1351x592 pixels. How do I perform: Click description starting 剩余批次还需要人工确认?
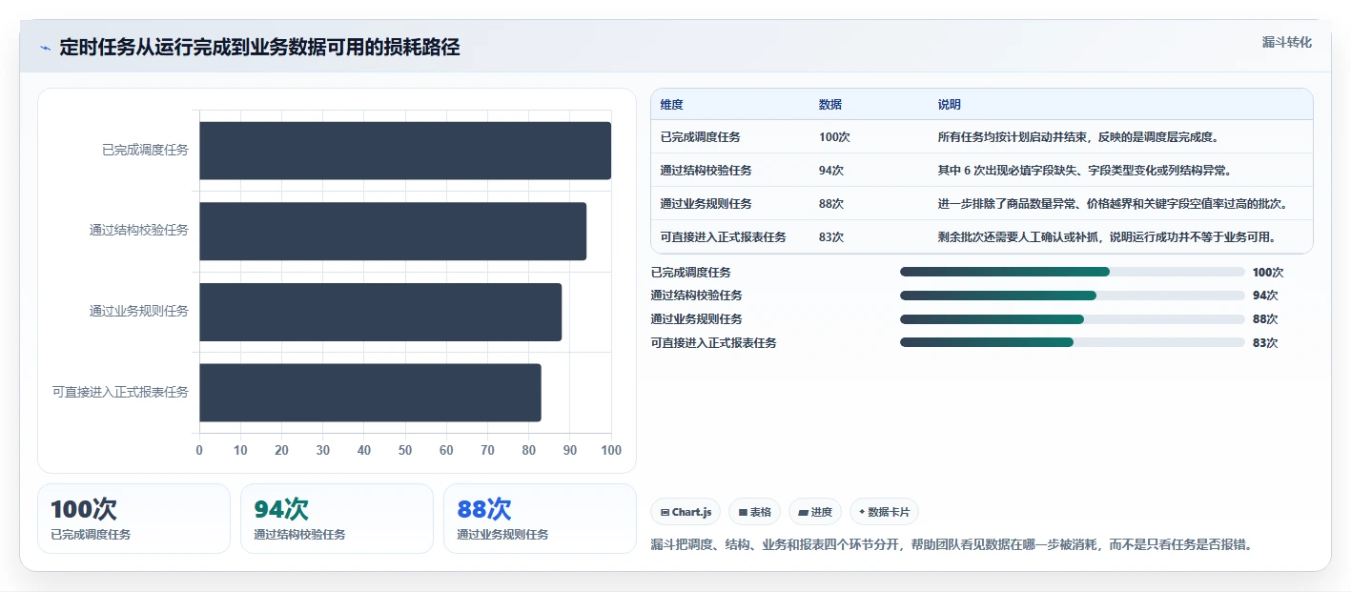(1107, 237)
